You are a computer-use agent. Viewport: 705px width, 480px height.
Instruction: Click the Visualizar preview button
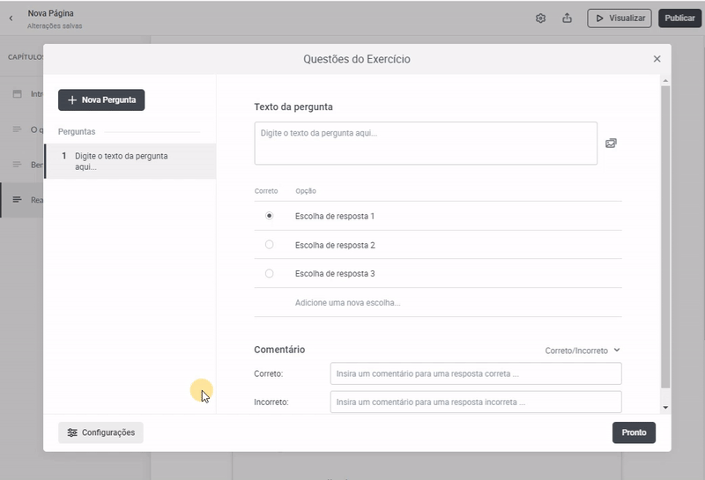[x=620, y=18]
